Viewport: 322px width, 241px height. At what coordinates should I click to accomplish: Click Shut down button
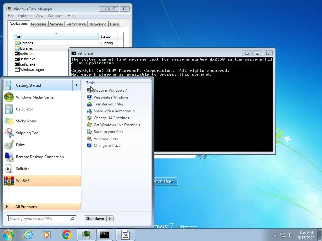point(95,219)
